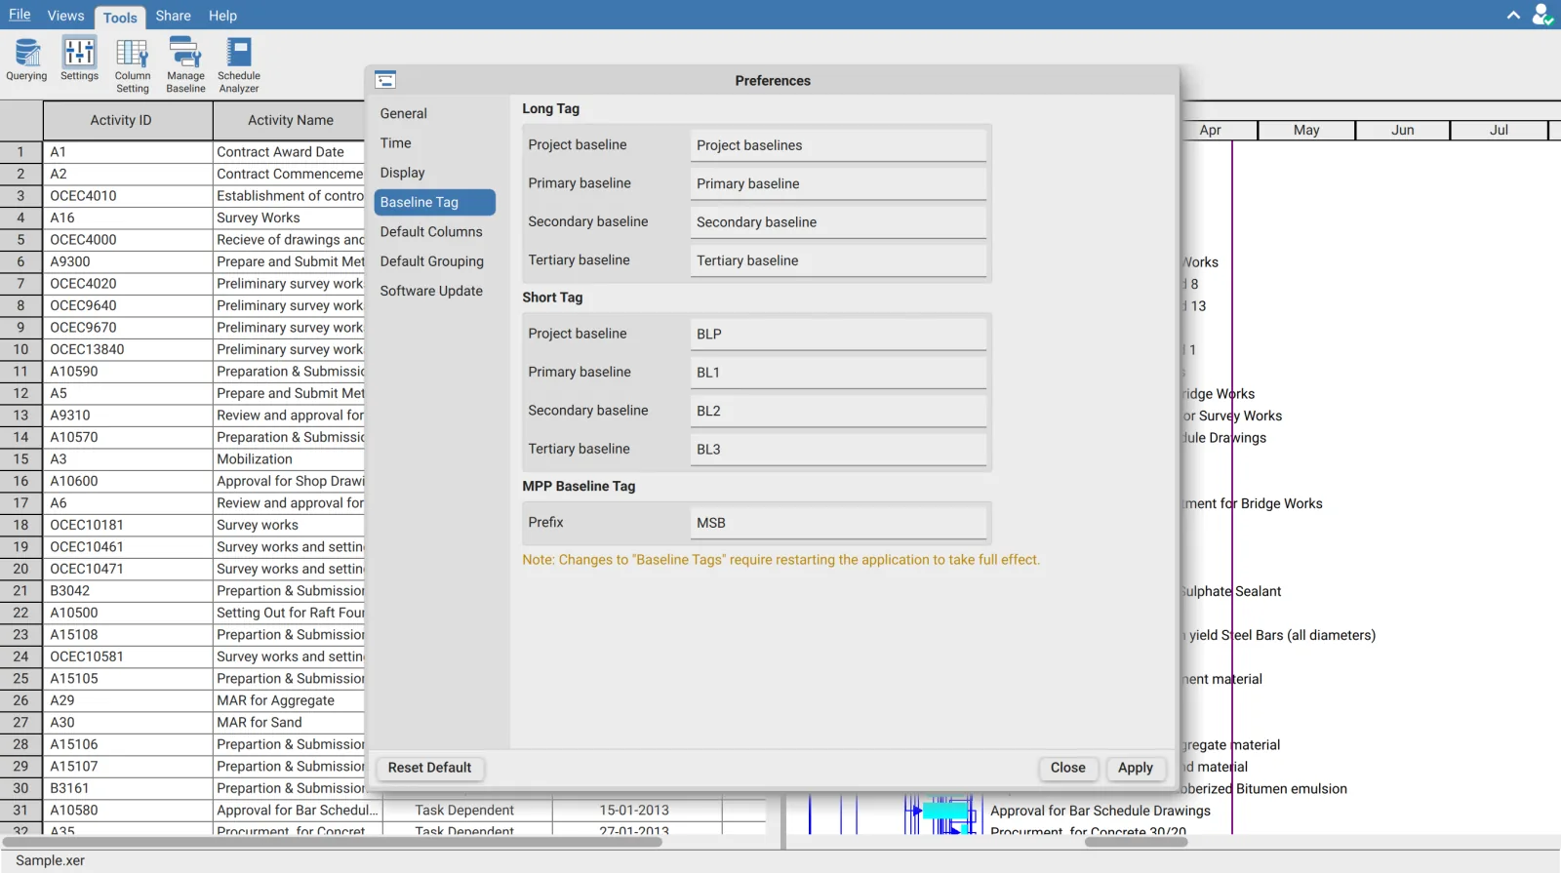The image size is (1561, 873).
Task: Launch the Schedule Analyzer
Action: pos(239,65)
